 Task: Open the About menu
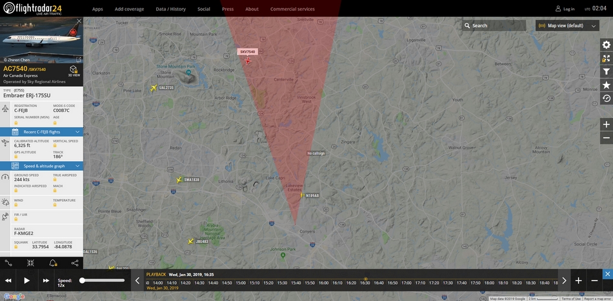[x=252, y=9]
